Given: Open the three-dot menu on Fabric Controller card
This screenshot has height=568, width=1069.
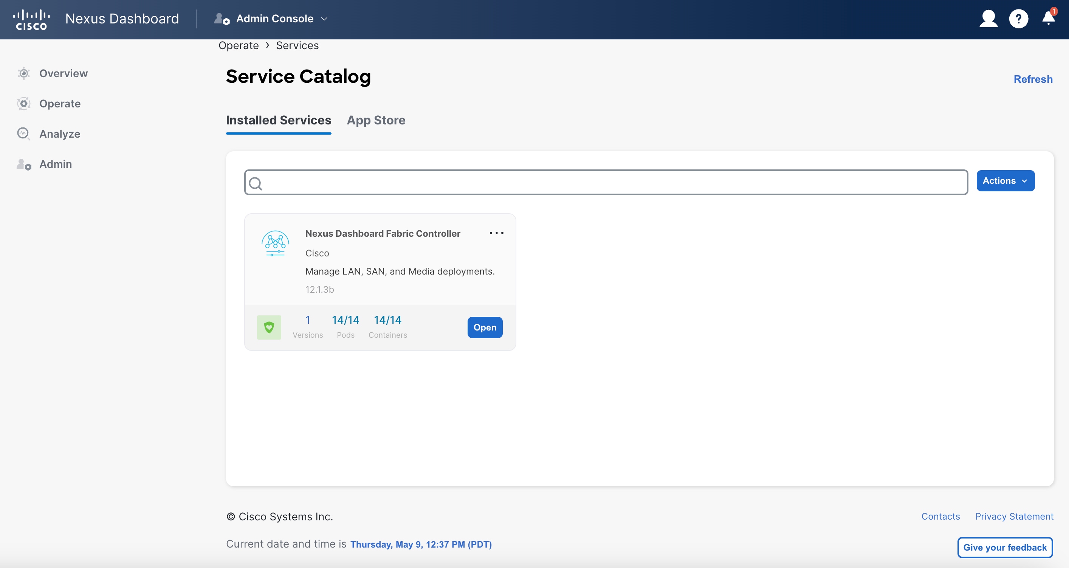Looking at the screenshot, I should click(x=496, y=233).
